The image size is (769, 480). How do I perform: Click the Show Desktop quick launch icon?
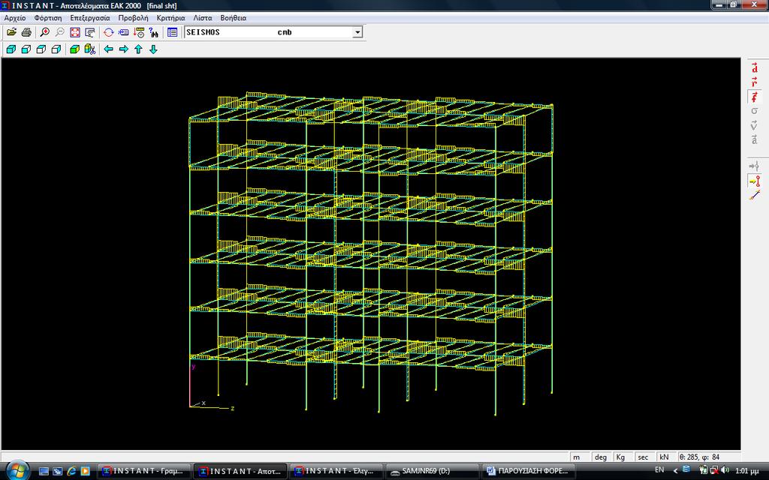point(44,471)
